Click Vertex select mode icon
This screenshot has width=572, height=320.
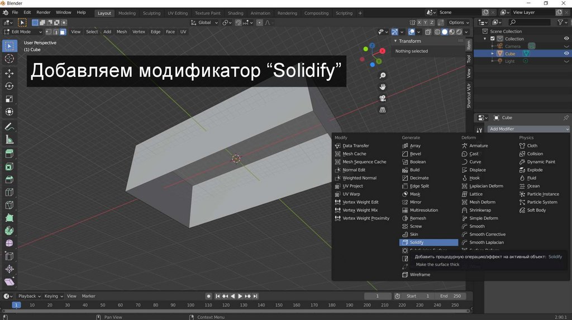[x=49, y=32]
